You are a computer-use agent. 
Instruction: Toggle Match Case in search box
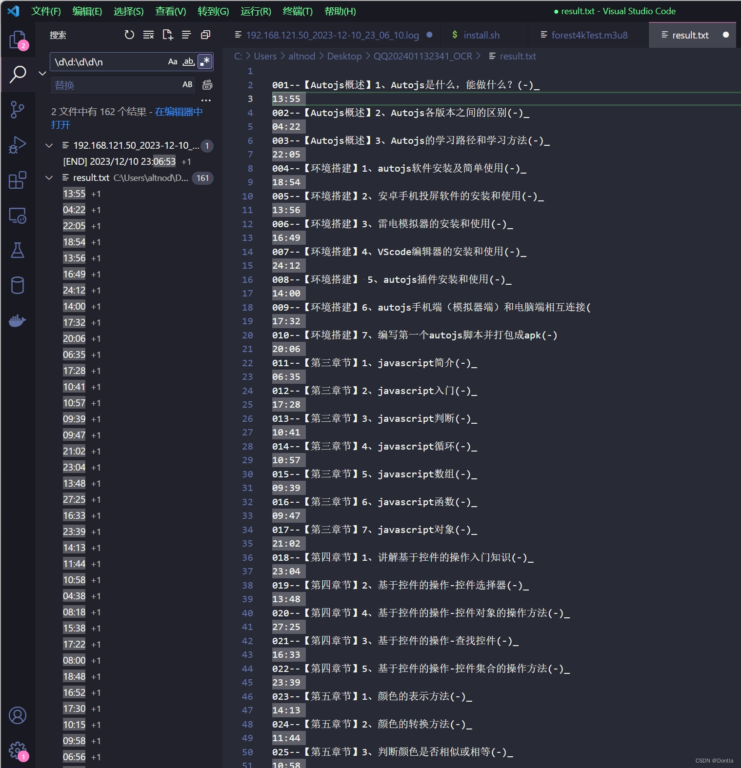tap(173, 61)
